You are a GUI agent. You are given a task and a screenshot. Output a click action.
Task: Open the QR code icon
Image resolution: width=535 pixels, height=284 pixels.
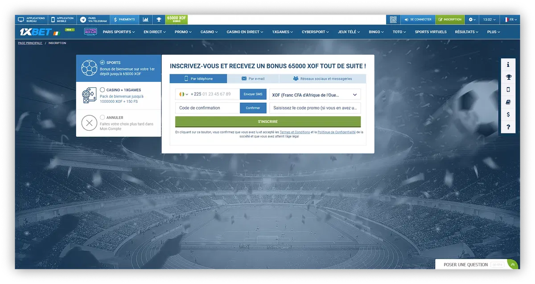pos(393,20)
